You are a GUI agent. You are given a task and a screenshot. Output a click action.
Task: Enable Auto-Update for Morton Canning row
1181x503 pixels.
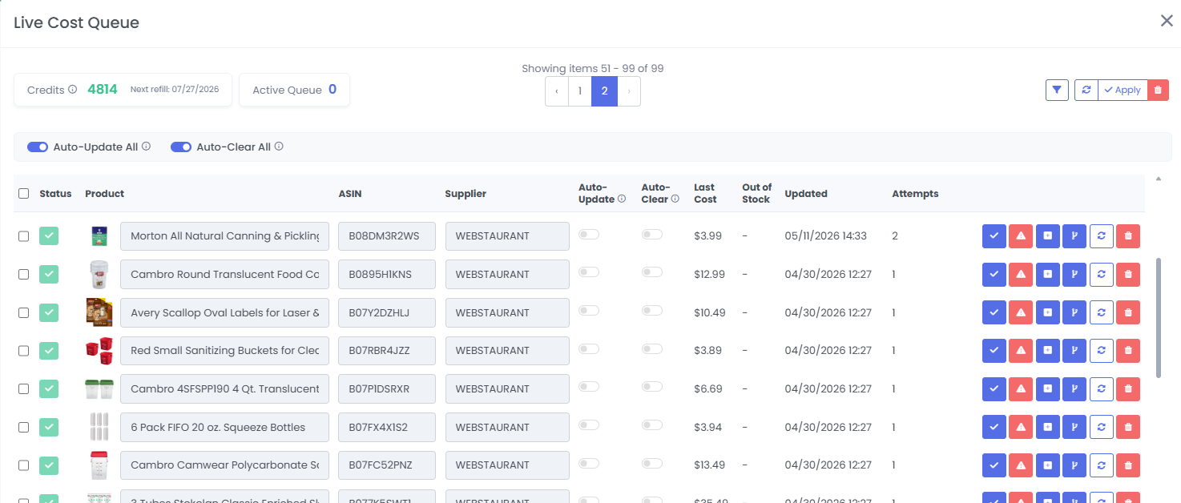click(x=589, y=235)
